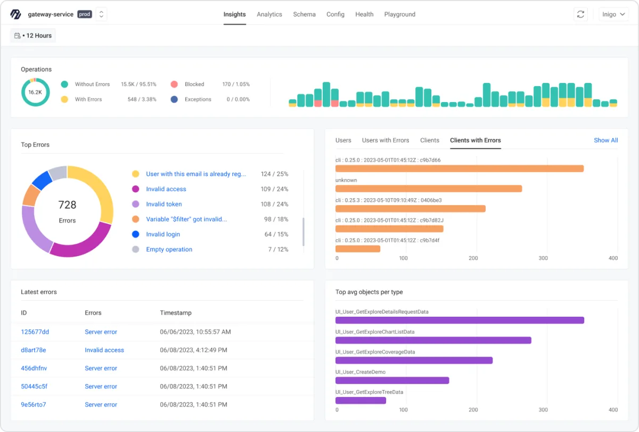This screenshot has width=639, height=432.
Task: Click the calendar icon in time filter
Action: [x=18, y=36]
